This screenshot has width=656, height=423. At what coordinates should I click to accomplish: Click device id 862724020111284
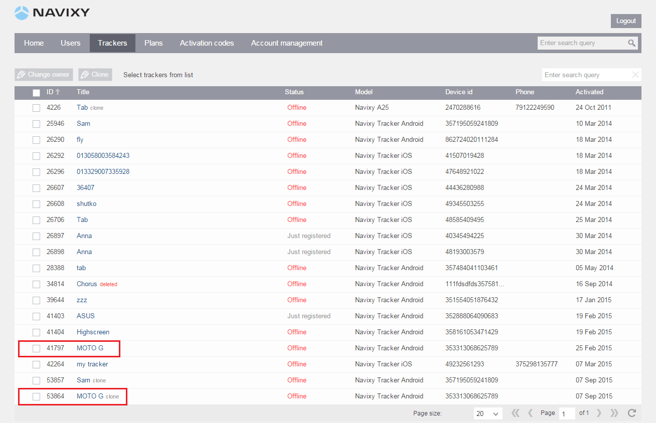(x=471, y=139)
